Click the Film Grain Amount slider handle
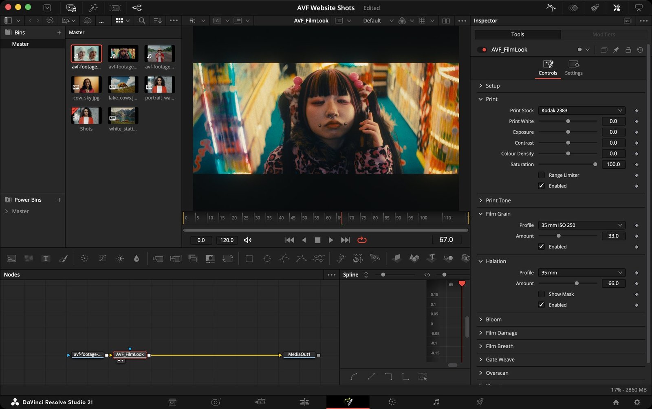This screenshot has width=652, height=409. click(558, 236)
